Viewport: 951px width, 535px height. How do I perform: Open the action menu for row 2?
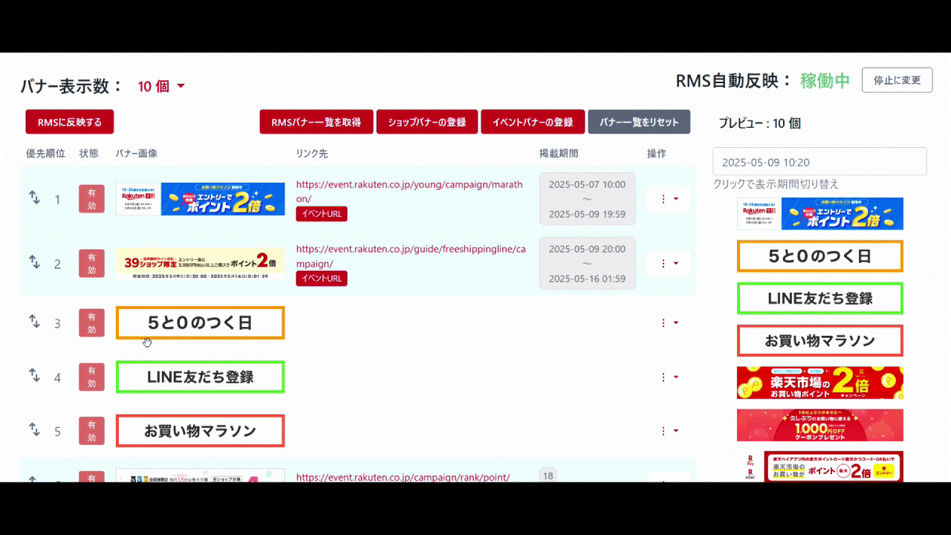pyautogui.click(x=669, y=263)
